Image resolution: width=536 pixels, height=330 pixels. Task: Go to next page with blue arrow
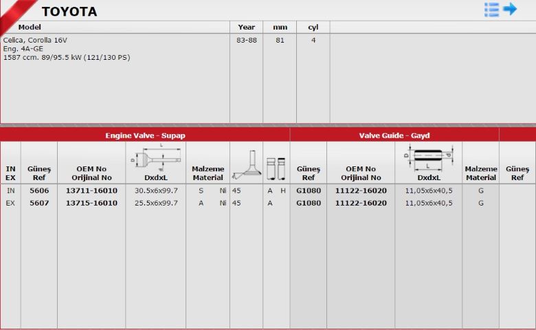[x=510, y=9]
